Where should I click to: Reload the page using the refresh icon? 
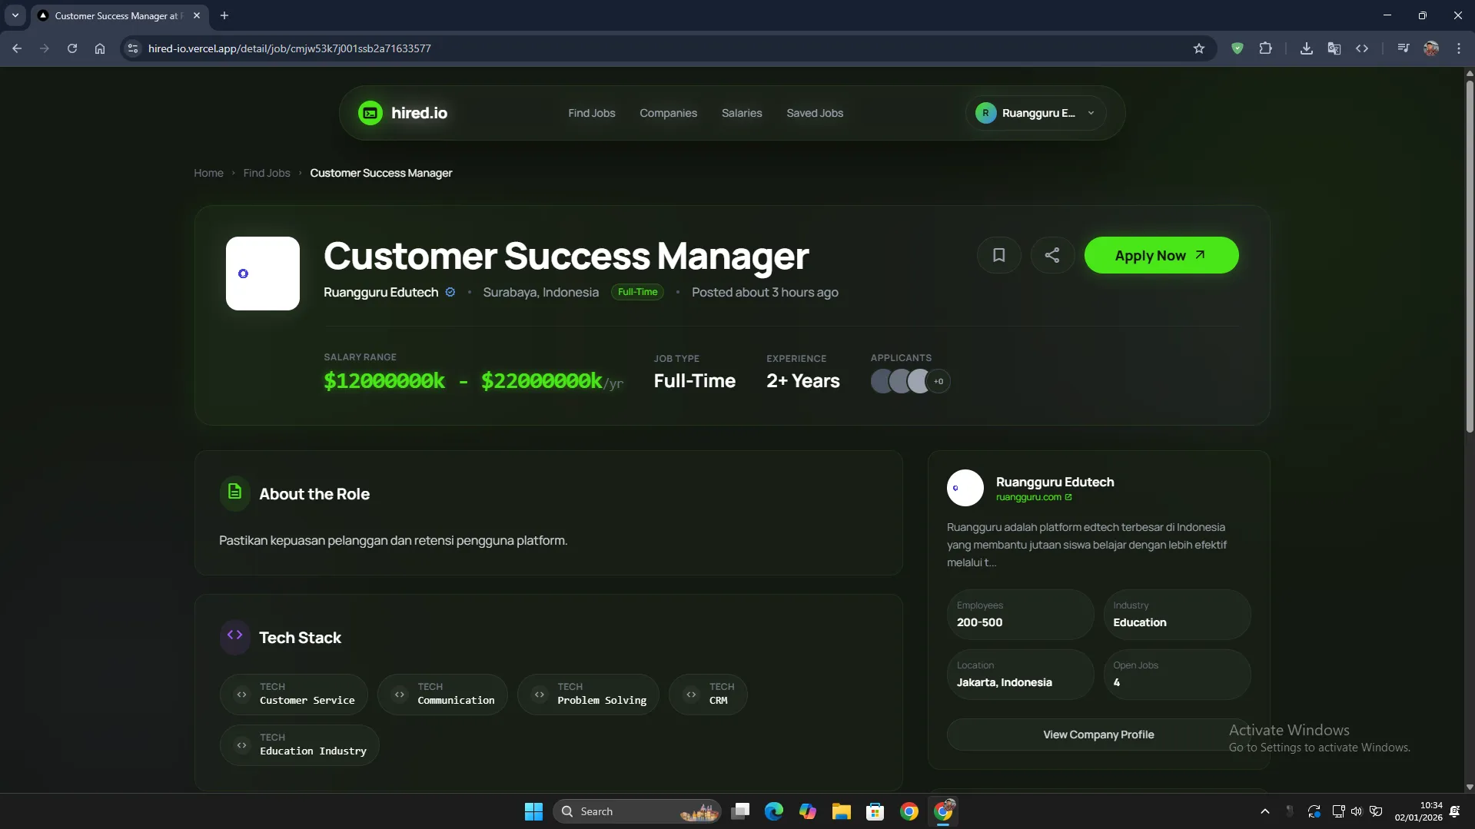[72, 48]
